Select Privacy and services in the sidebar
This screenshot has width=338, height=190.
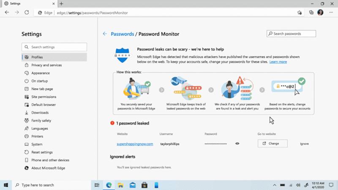pos(46,65)
